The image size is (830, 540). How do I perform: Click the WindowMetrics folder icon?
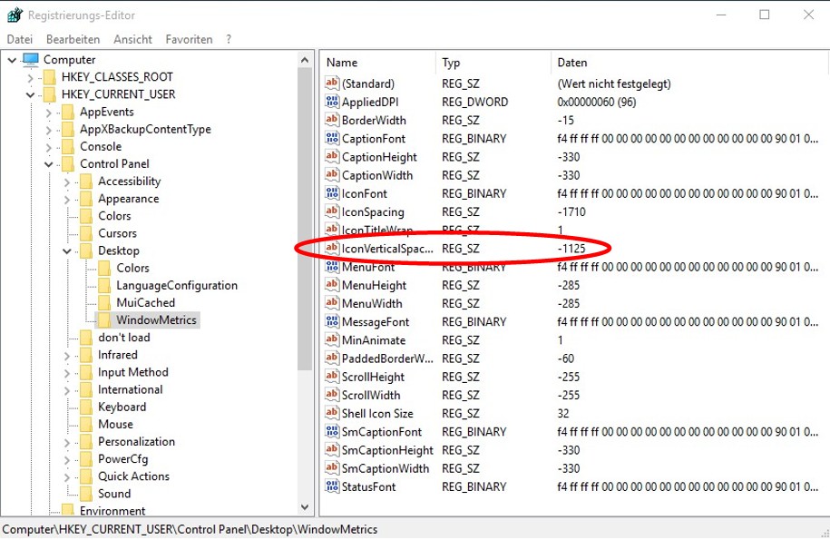(105, 320)
